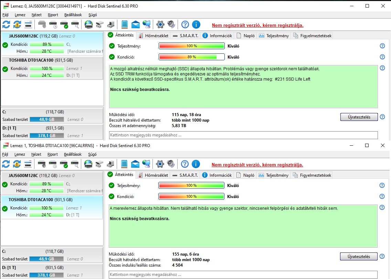Click help icon beside Kondíció 89 % bar
The width and height of the screenshot is (391, 279).
[x=382, y=57]
